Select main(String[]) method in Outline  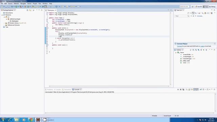[188, 59]
